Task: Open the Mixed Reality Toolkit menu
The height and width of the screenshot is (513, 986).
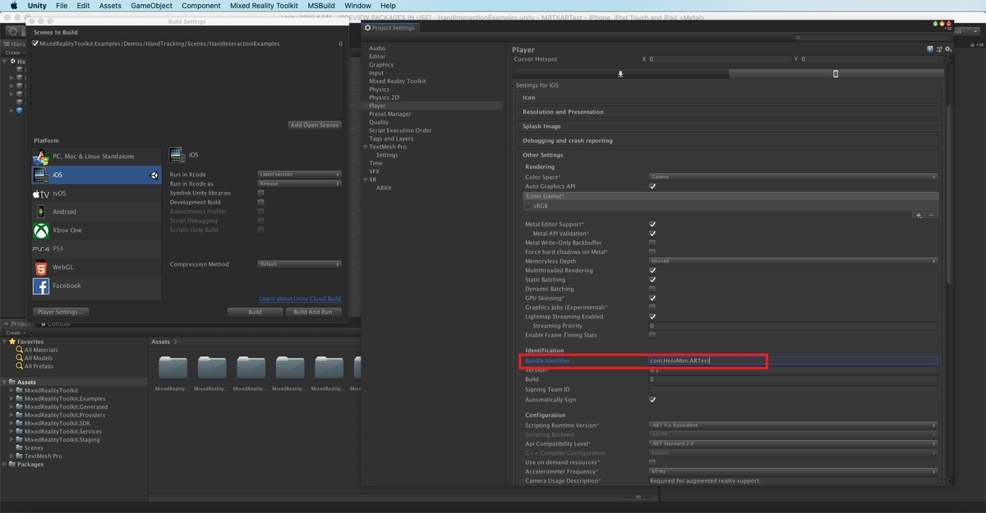Action: pyautogui.click(x=263, y=5)
